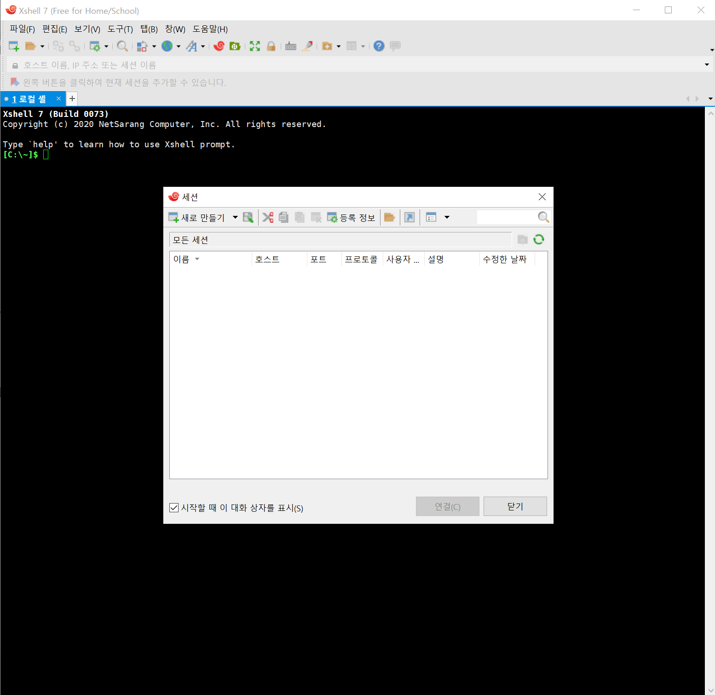Click the font icon in main toolbar

(191, 46)
